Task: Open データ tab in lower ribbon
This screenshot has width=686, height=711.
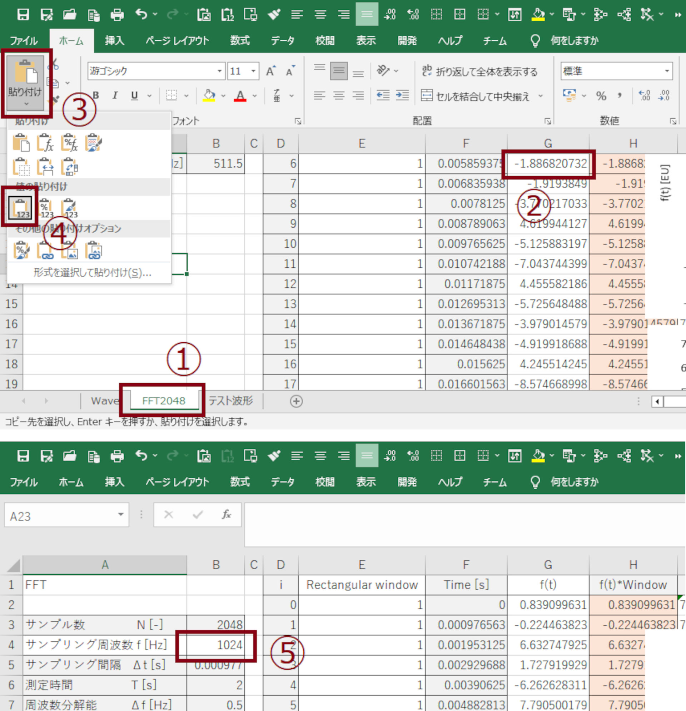Action: pos(283,482)
